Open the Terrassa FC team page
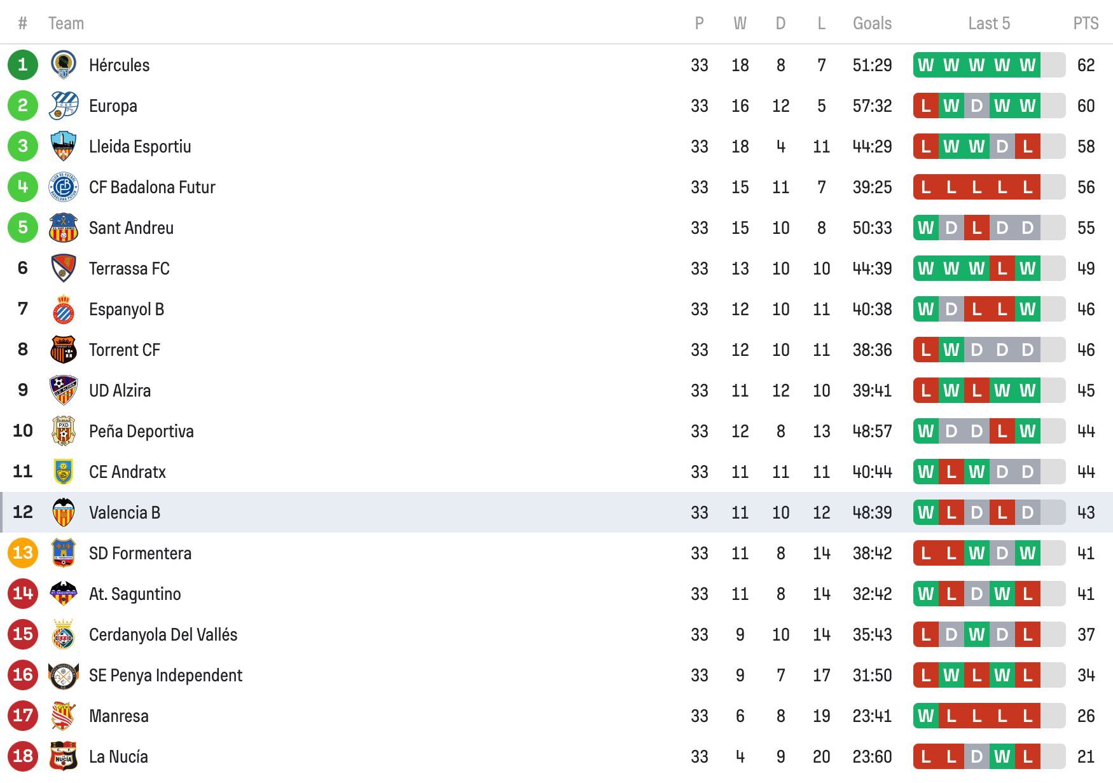The height and width of the screenshot is (783, 1113). pyautogui.click(x=129, y=268)
